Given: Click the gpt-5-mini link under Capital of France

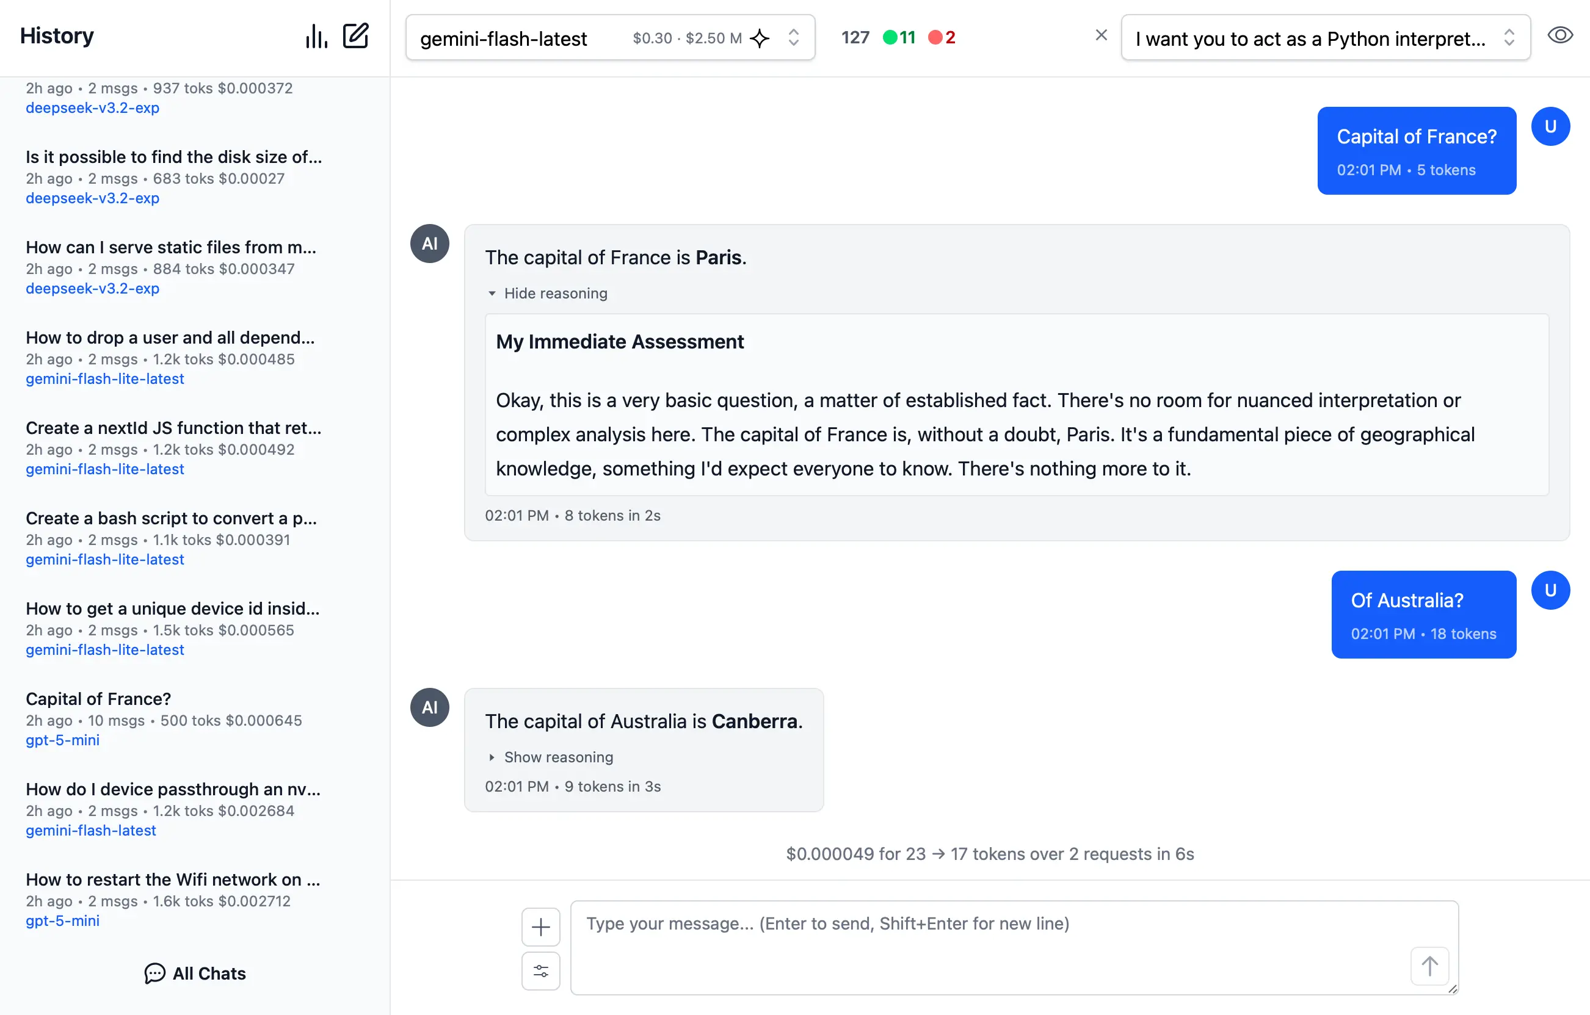Looking at the screenshot, I should point(63,740).
